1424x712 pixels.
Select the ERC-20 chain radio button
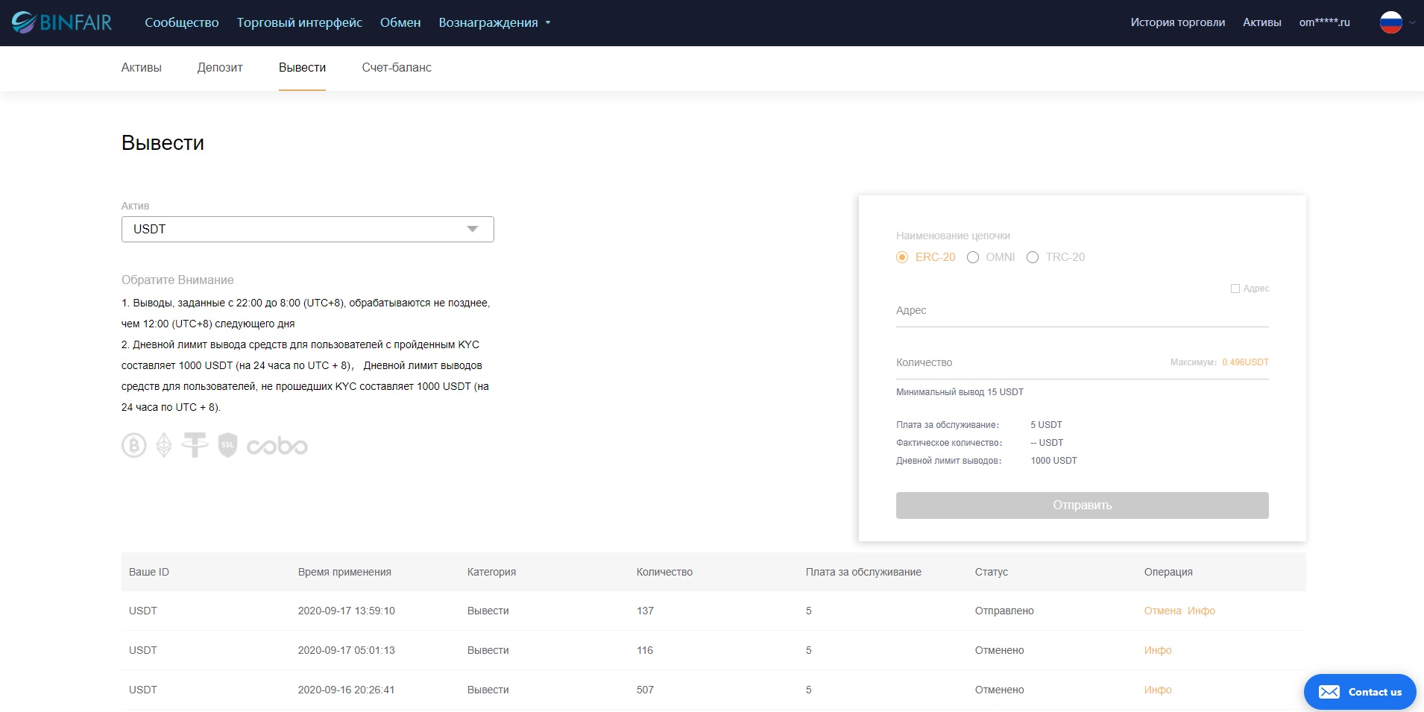pyautogui.click(x=902, y=257)
